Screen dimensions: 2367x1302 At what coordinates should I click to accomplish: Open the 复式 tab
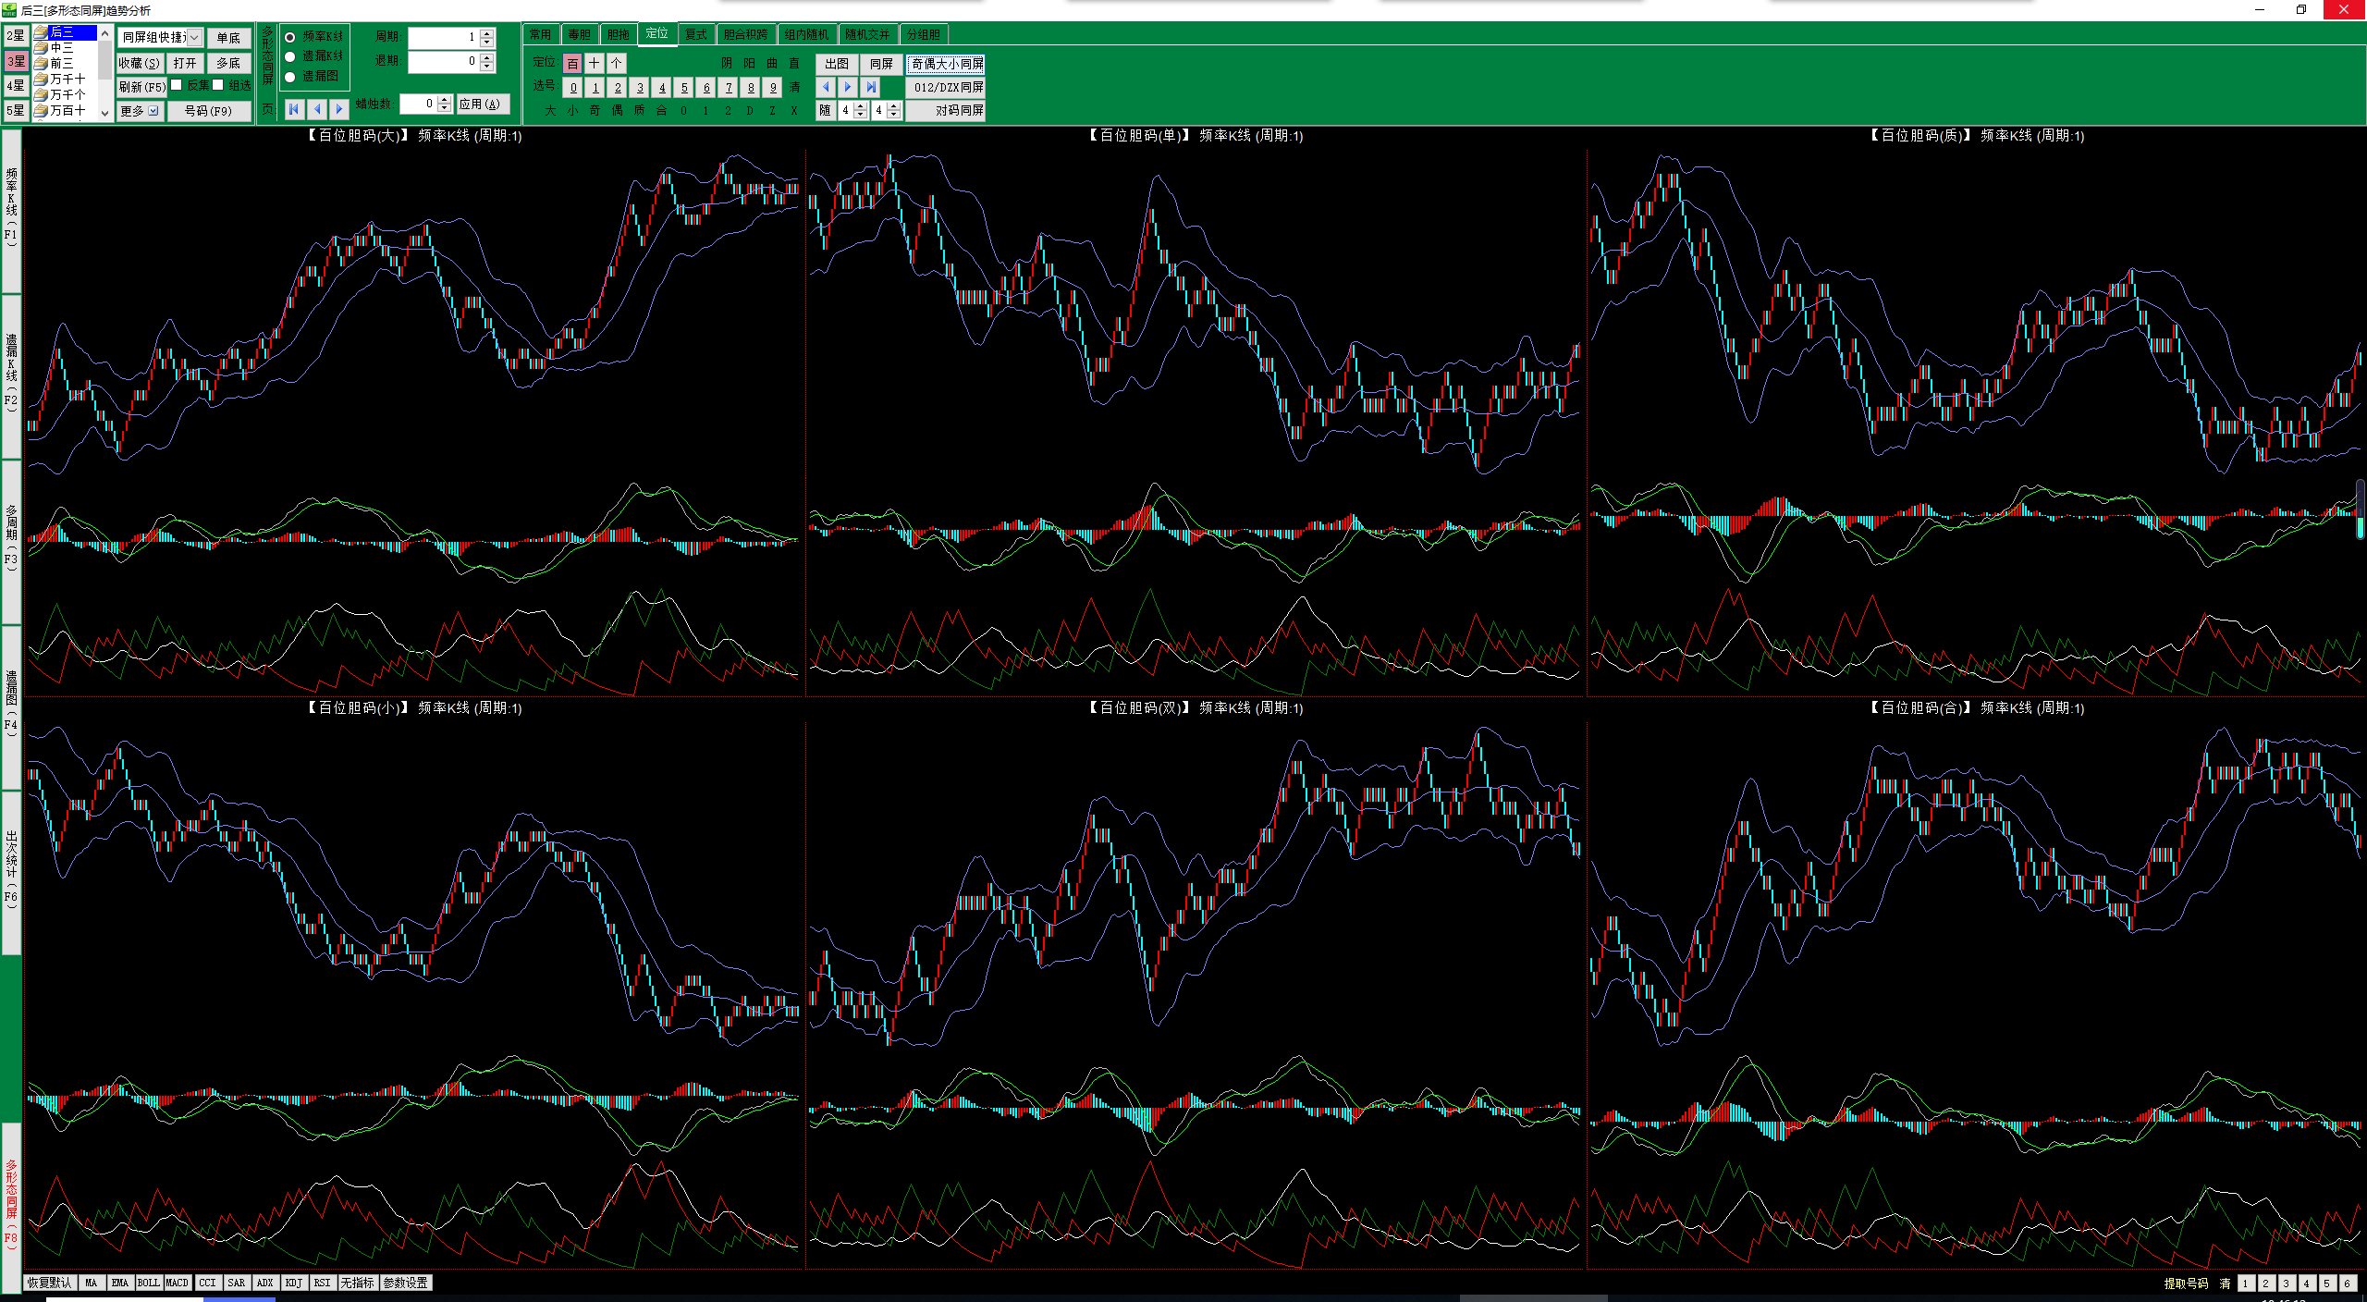pos(695,35)
